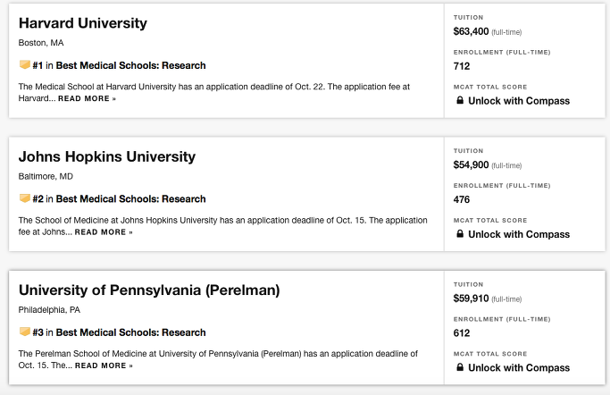The width and height of the screenshot is (610, 395).
Task: Click the lock icon in Pennsylvania's MCAT score
Action: (x=460, y=367)
